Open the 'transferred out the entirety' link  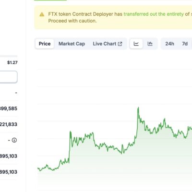click(x=154, y=14)
